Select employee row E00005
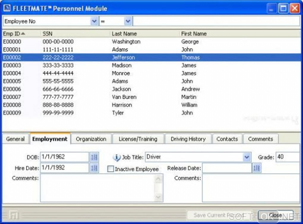 pyautogui.click(x=151, y=81)
